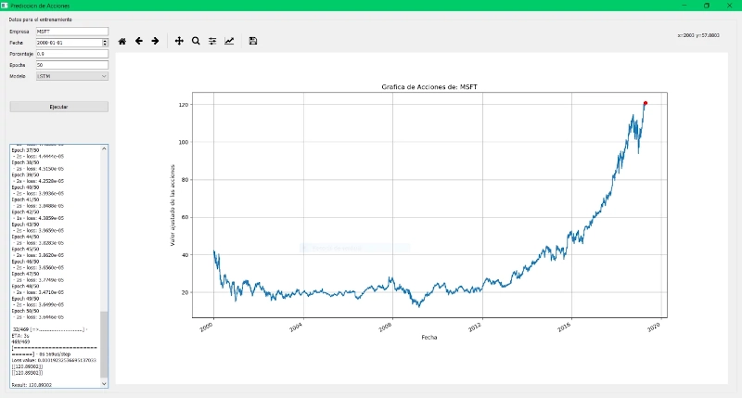Go back to the previous plot view
The height and width of the screenshot is (398, 742).
click(x=138, y=41)
